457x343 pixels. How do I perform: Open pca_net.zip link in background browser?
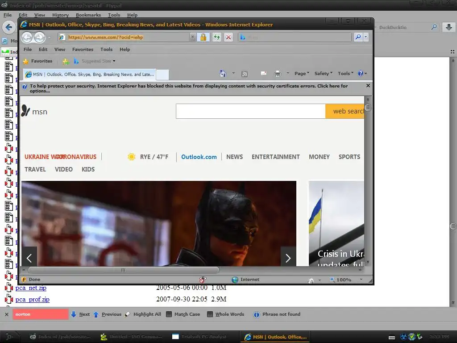tap(31, 288)
